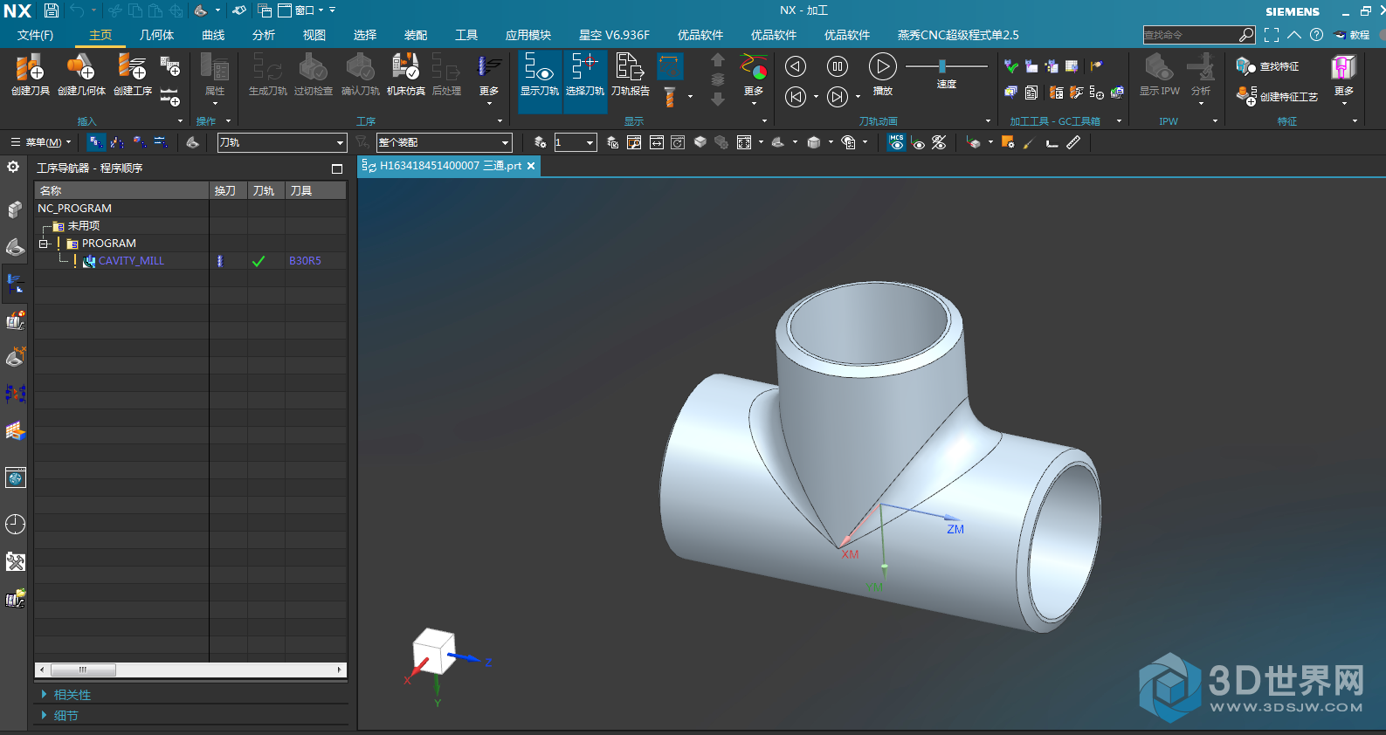This screenshot has width=1386, height=735.
Task: Open the Assembly Navigator sidebar icon
Action: [15, 210]
